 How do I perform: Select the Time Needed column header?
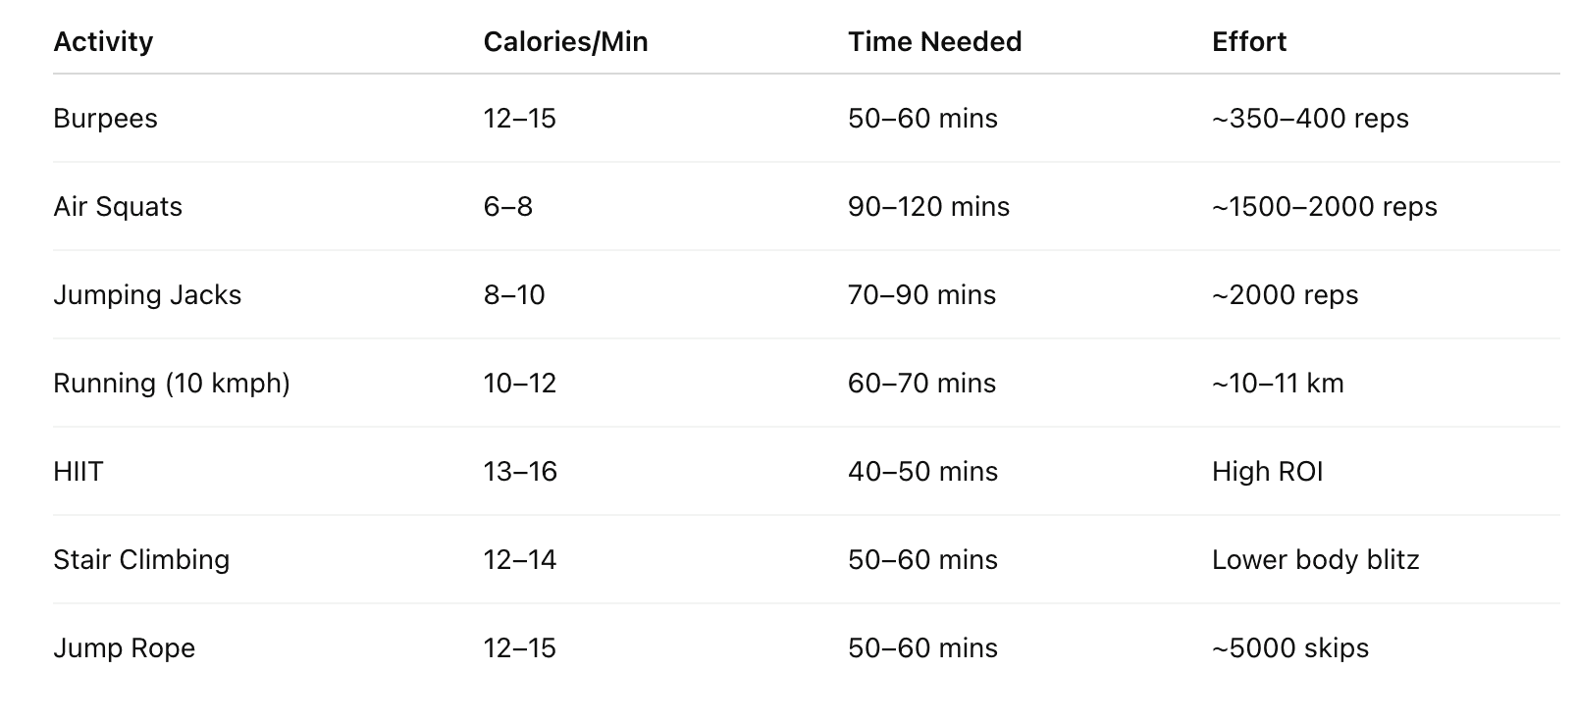tap(934, 42)
